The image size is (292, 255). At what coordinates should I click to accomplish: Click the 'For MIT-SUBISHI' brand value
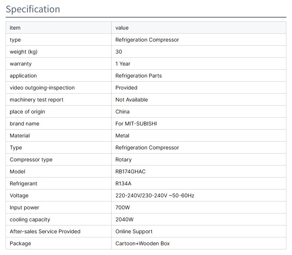[136, 124]
